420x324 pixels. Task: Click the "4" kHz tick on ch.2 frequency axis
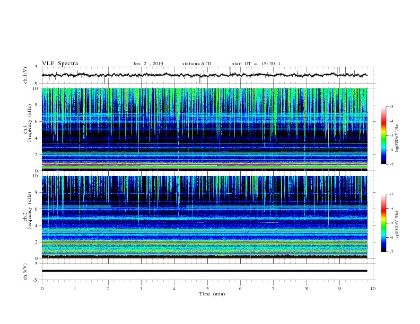37,226
